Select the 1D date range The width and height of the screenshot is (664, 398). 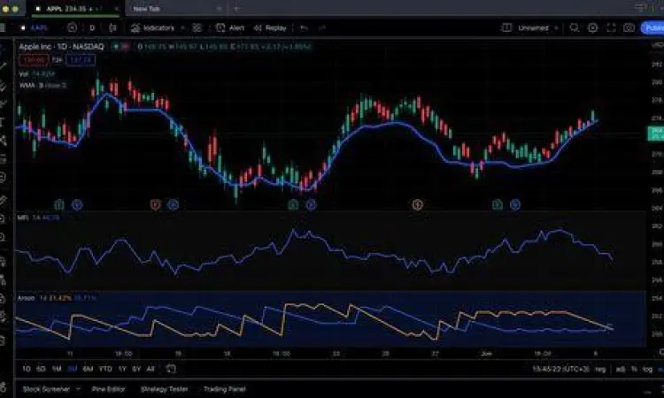click(27, 369)
